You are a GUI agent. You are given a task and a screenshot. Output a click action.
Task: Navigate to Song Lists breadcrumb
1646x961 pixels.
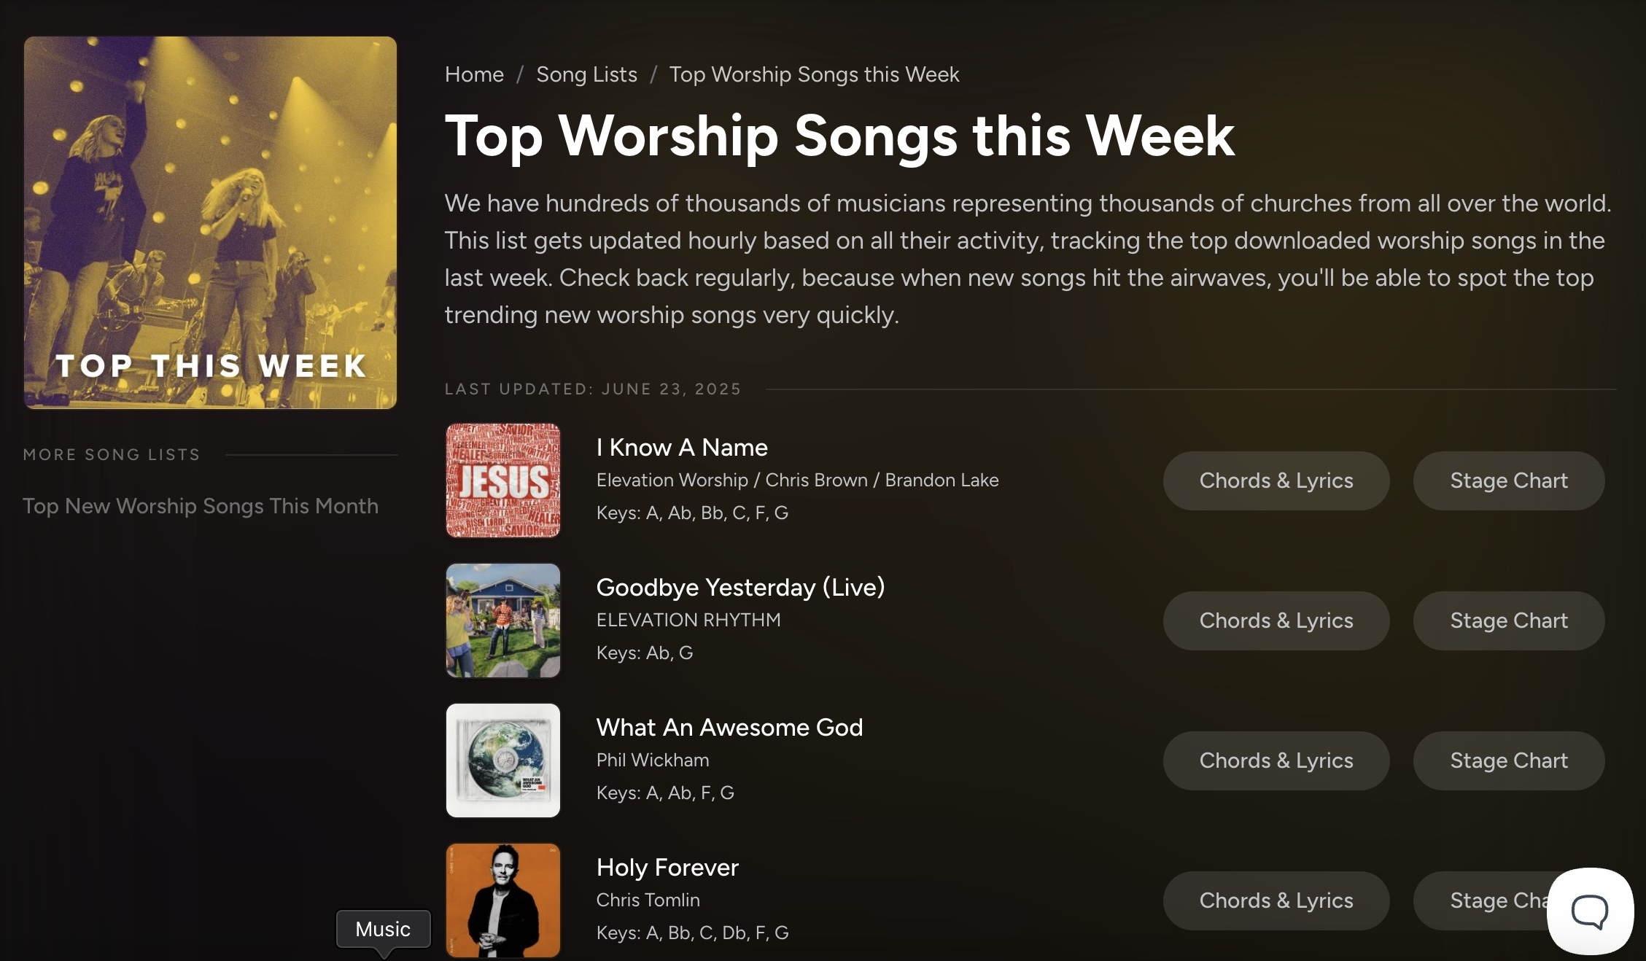586,74
